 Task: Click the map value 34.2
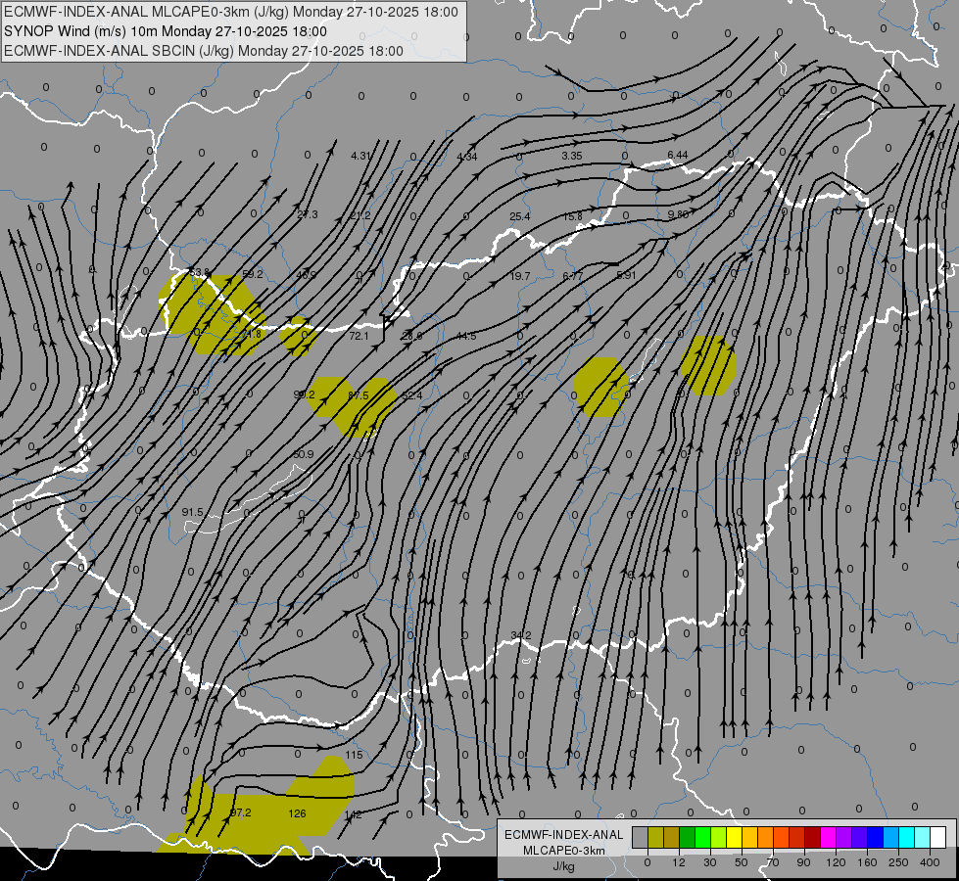[520, 635]
